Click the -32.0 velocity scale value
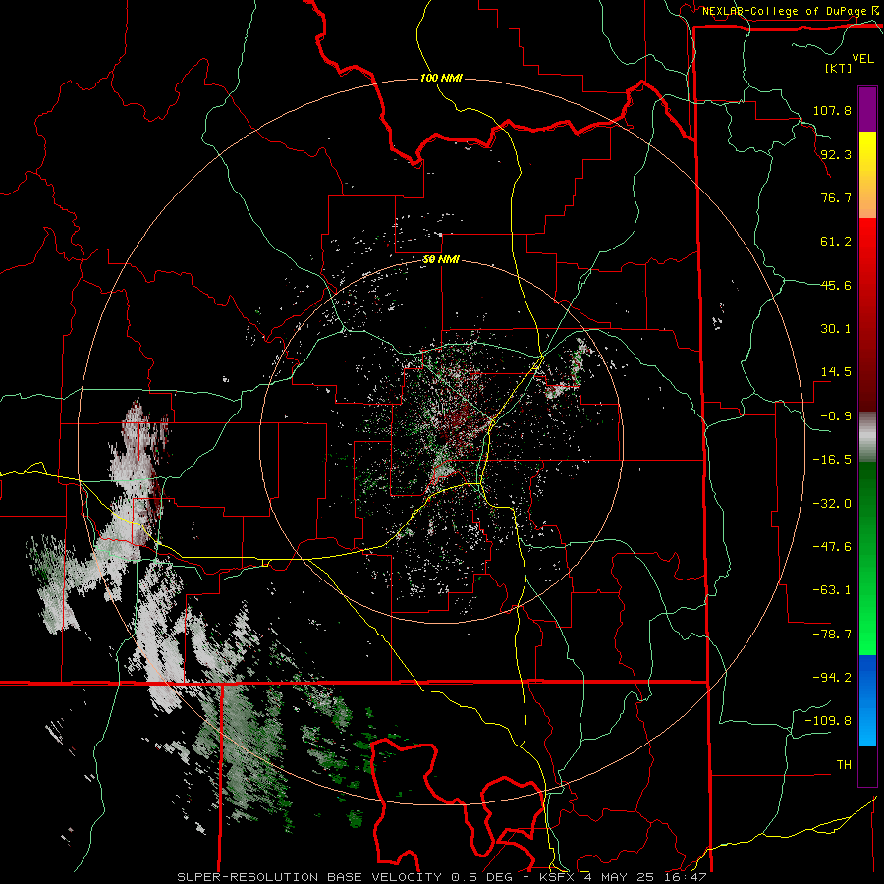 [832, 504]
